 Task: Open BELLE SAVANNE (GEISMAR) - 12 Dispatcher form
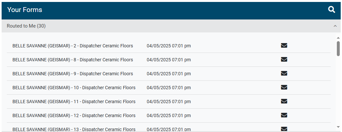pyautogui.click(x=74, y=115)
